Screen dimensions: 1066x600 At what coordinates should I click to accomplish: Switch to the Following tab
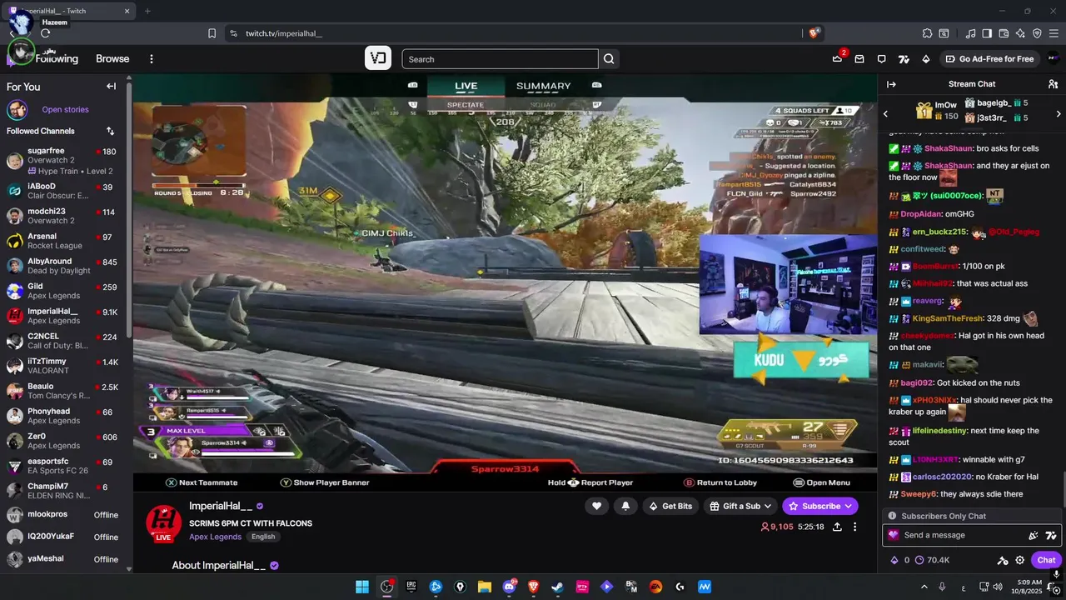(57, 59)
